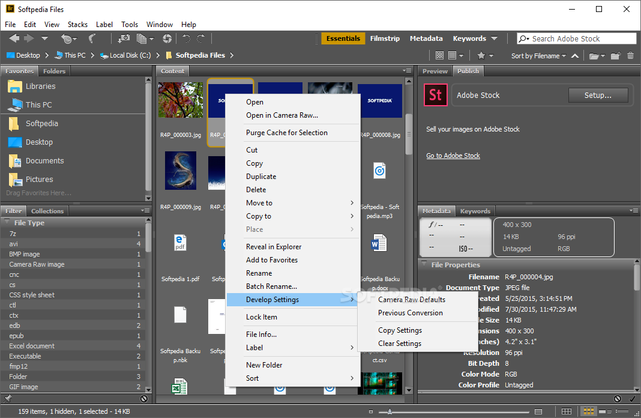The height and width of the screenshot is (418, 641).
Task: Switch to the Metadata workspace
Action: pyautogui.click(x=426, y=38)
